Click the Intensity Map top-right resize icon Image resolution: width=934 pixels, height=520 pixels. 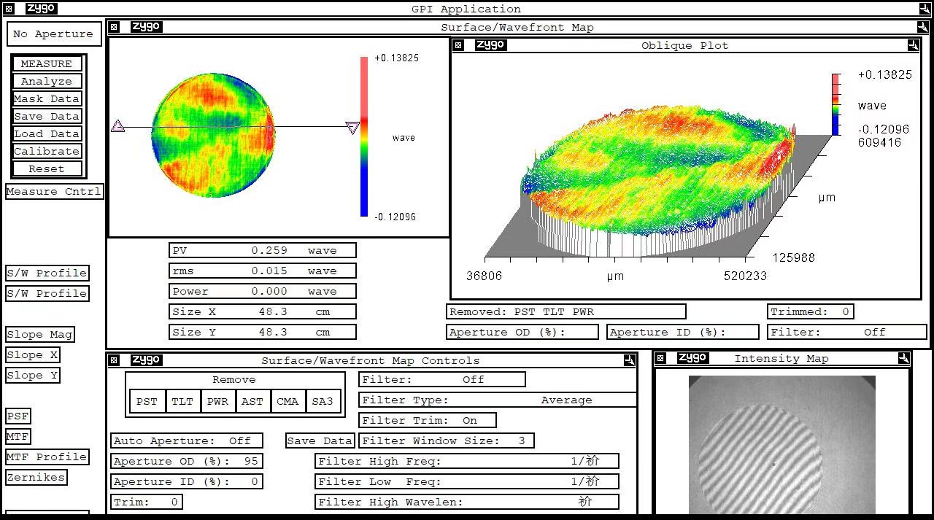903,358
